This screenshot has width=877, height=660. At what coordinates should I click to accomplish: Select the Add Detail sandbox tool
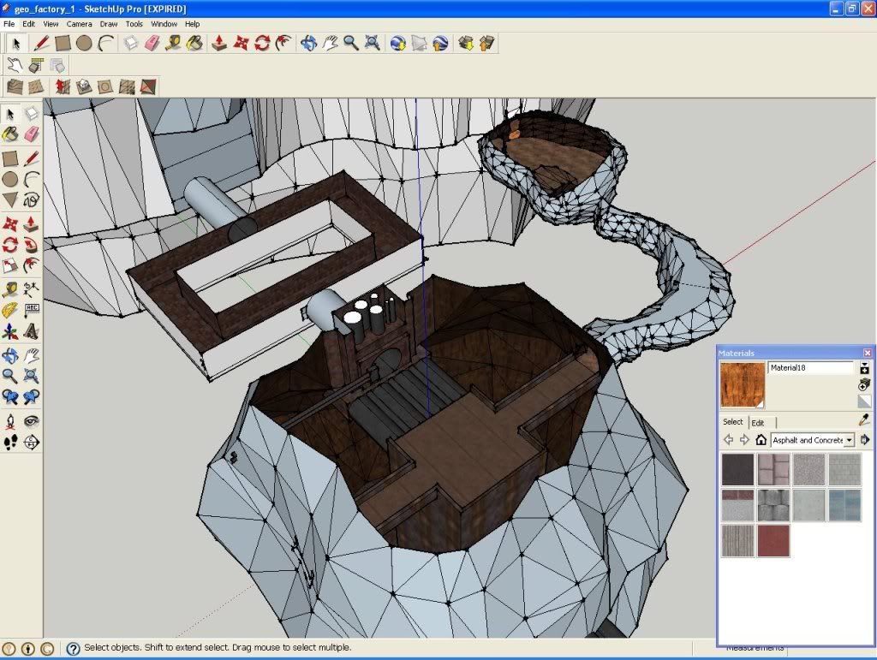click(127, 86)
